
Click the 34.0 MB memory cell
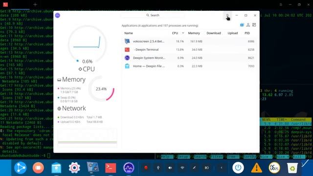click(197, 49)
